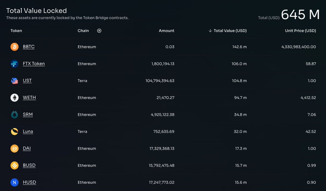Select DAI total value 17.3 m
Image resolution: width=326 pixels, height=191 pixels.
click(x=241, y=148)
